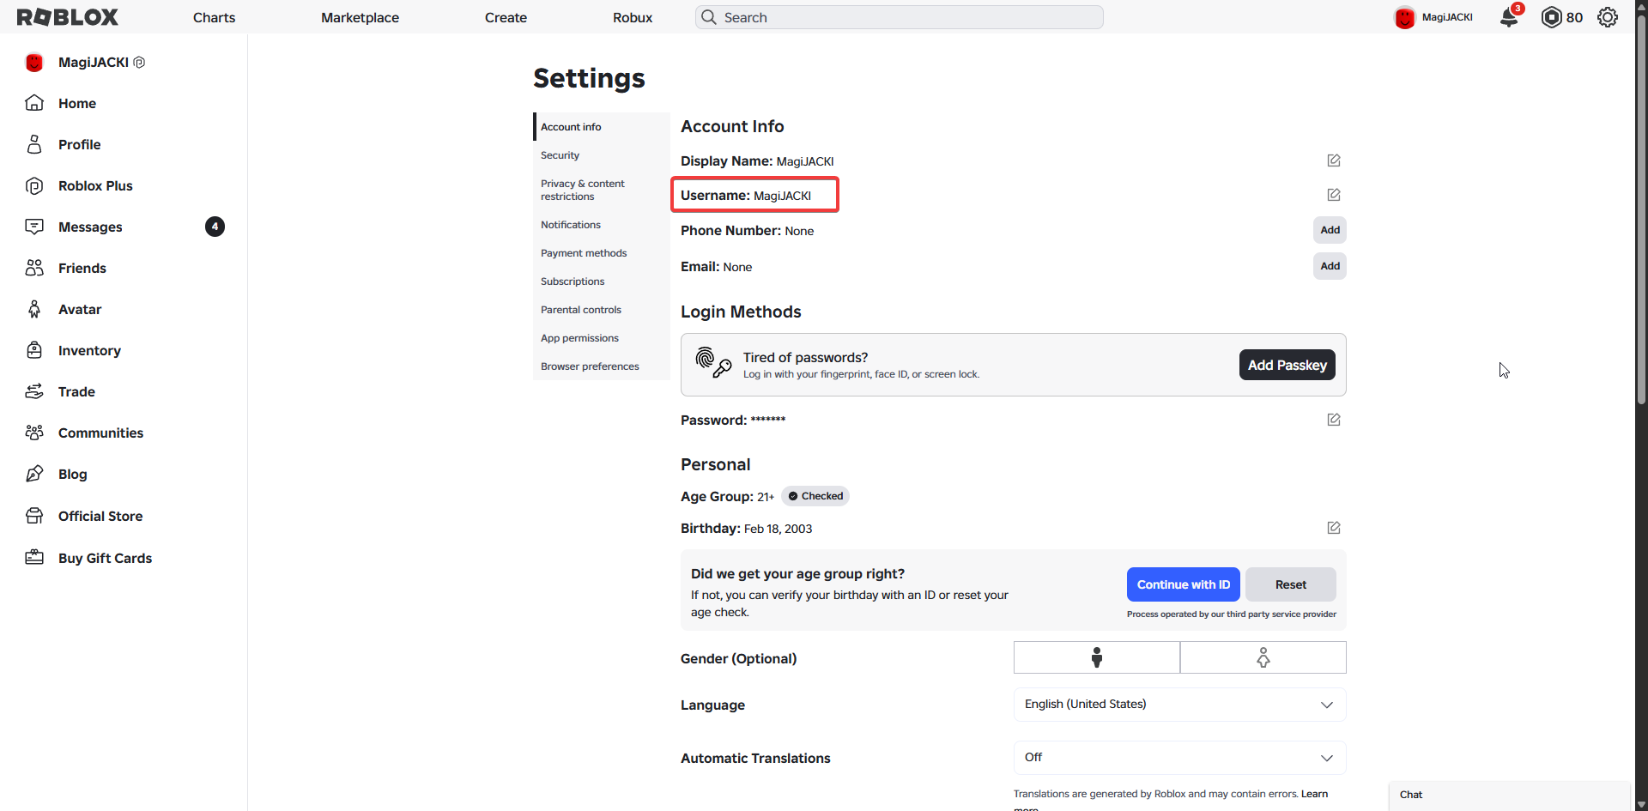Click Continue with ID
Viewport: 1648px width, 811px height.
pyautogui.click(x=1184, y=584)
